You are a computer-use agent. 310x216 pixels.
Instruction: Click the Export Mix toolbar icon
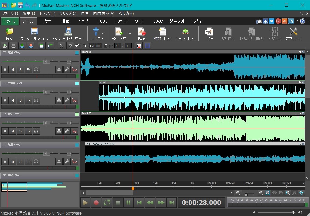click(68, 32)
